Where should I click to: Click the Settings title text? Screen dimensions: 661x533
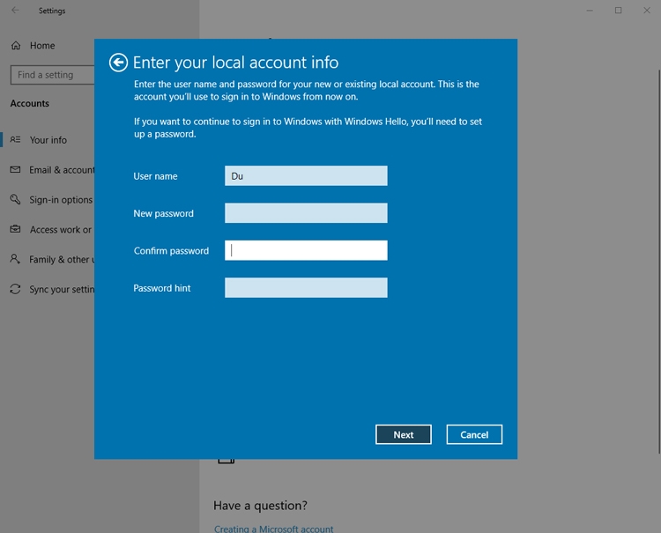52,11
